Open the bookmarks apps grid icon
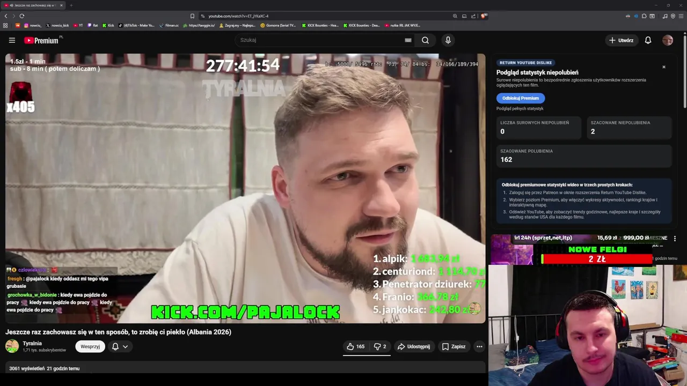 coord(5,25)
